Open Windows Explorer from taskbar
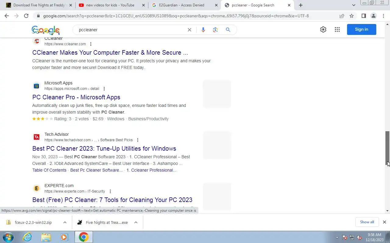The width and height of the screenshot is (390, 243). [x=46, y=237]
